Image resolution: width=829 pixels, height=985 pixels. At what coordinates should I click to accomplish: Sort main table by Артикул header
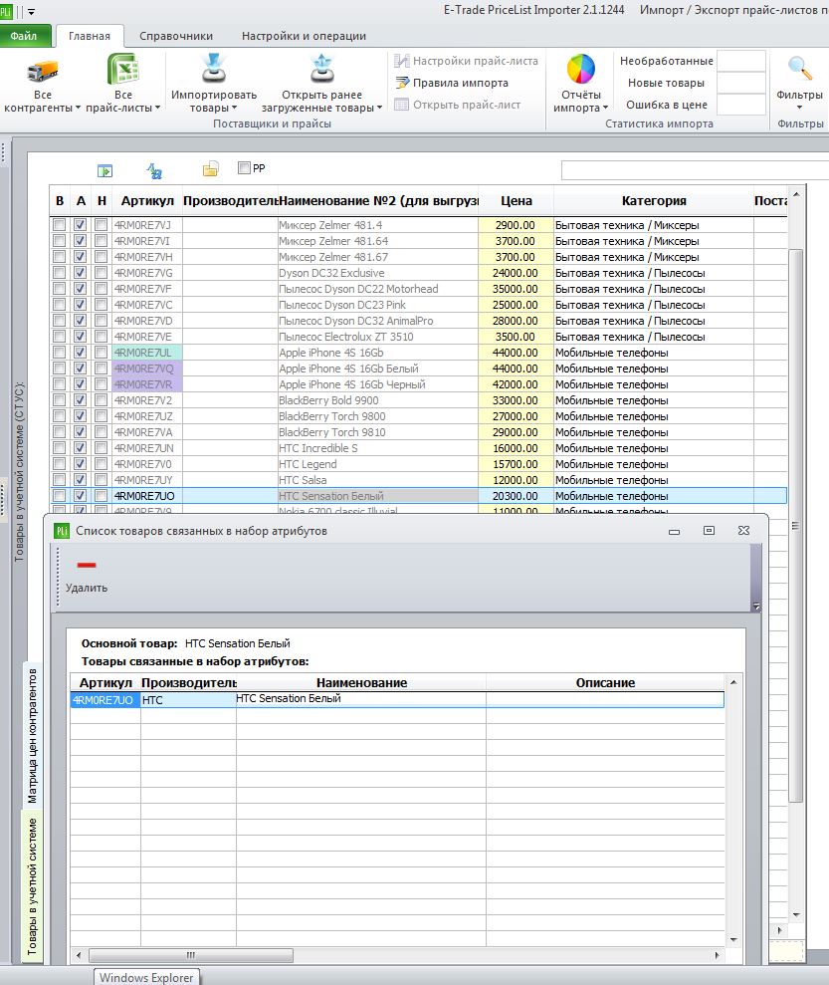click(x=147, y=201)
